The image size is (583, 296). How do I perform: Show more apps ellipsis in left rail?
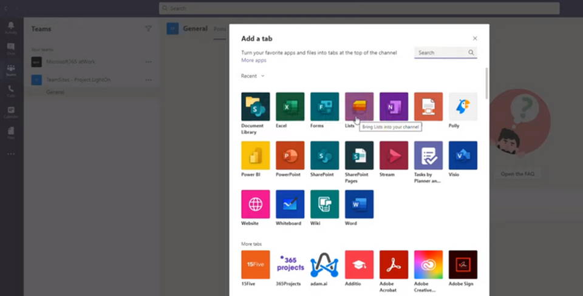click(x=11, y=153)
